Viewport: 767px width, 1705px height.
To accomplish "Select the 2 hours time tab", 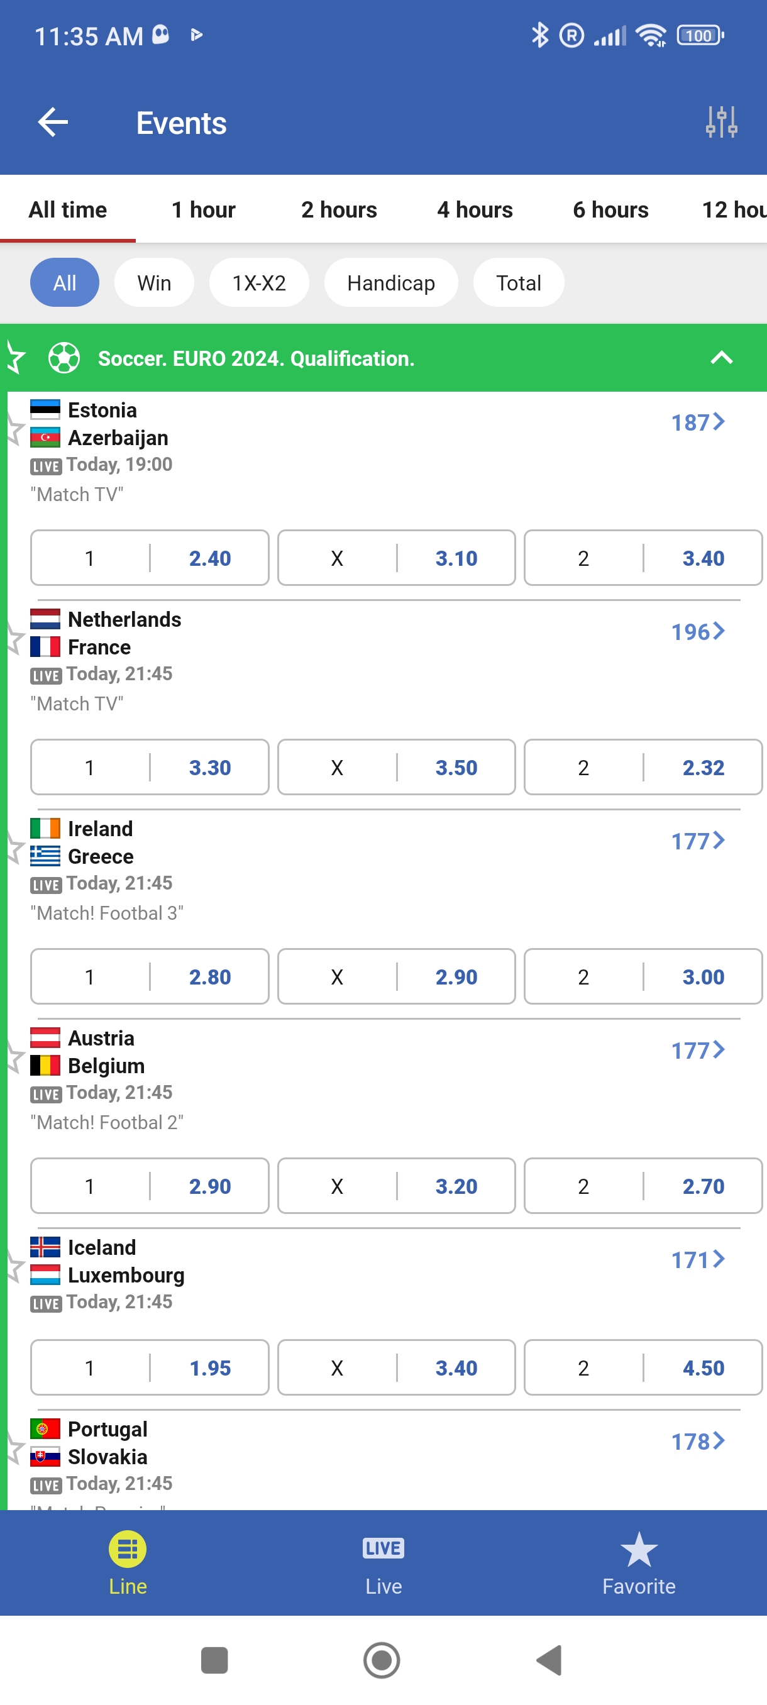I will coord(339,210).
